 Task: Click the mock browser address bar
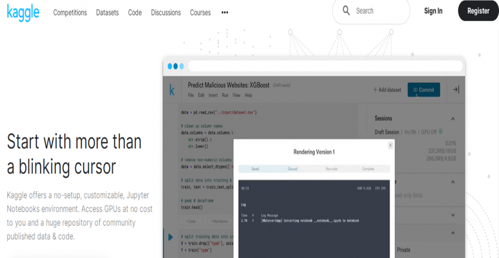point(325,66)
